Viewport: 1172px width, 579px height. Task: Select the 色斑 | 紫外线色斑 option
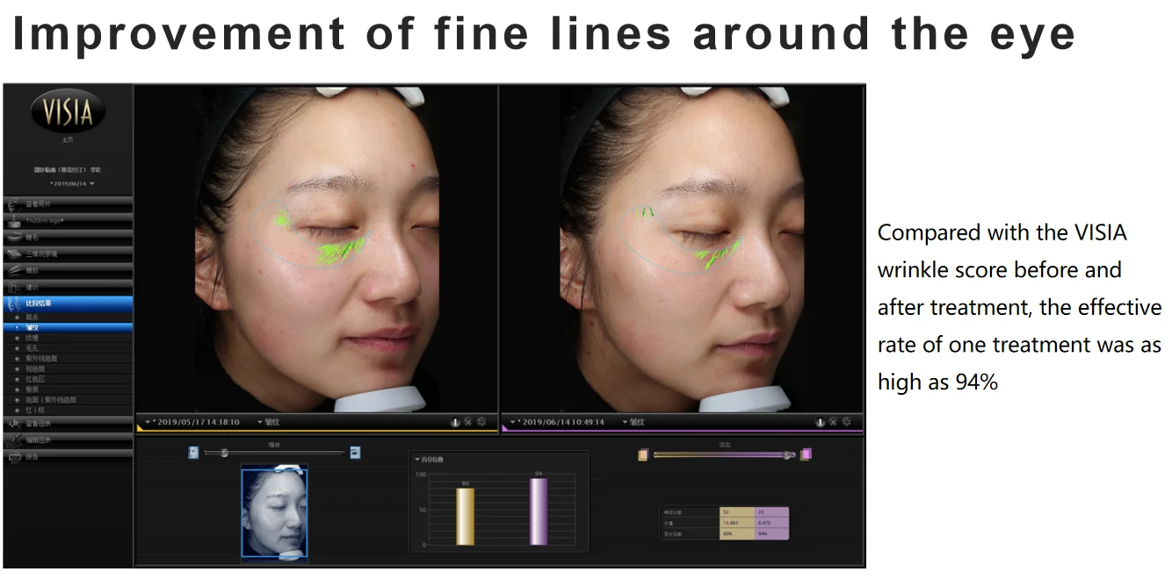tap(68, 399)
